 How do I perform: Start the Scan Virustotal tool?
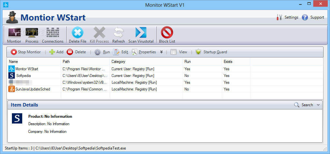[141, 36]
